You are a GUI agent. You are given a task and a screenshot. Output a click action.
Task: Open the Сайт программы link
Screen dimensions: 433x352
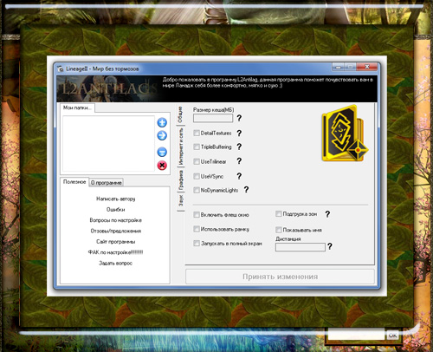(116, 242)
